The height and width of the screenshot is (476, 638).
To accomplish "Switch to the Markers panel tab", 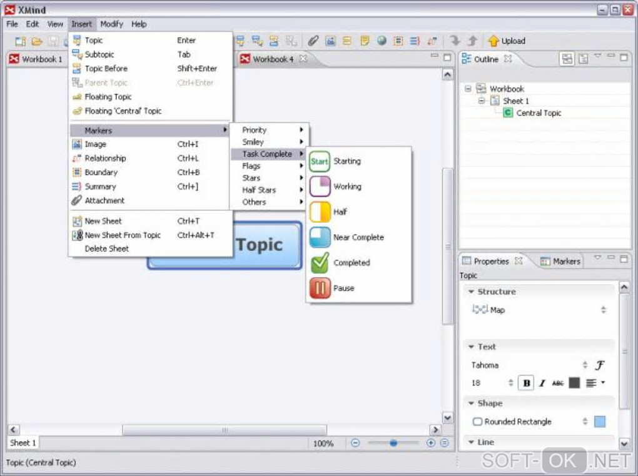I will 560,261.
